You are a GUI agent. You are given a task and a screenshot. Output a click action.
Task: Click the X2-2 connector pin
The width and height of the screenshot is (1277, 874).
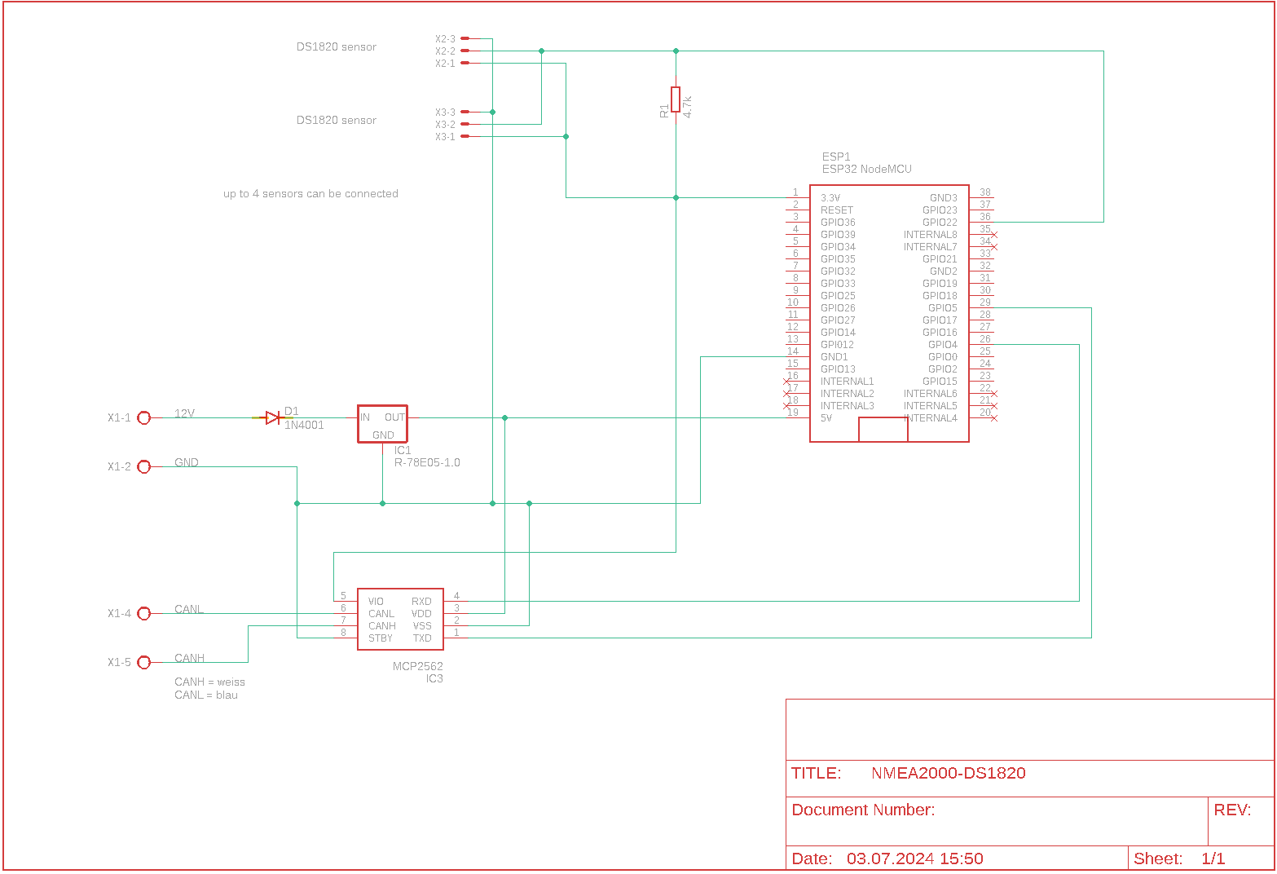[465, 51]
